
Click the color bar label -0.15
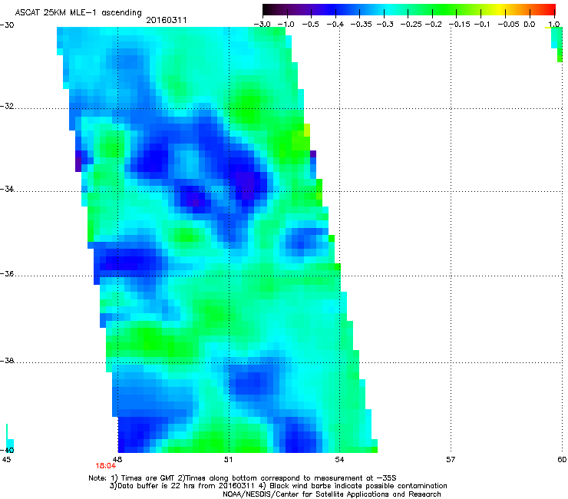click(x=460, y=25)
